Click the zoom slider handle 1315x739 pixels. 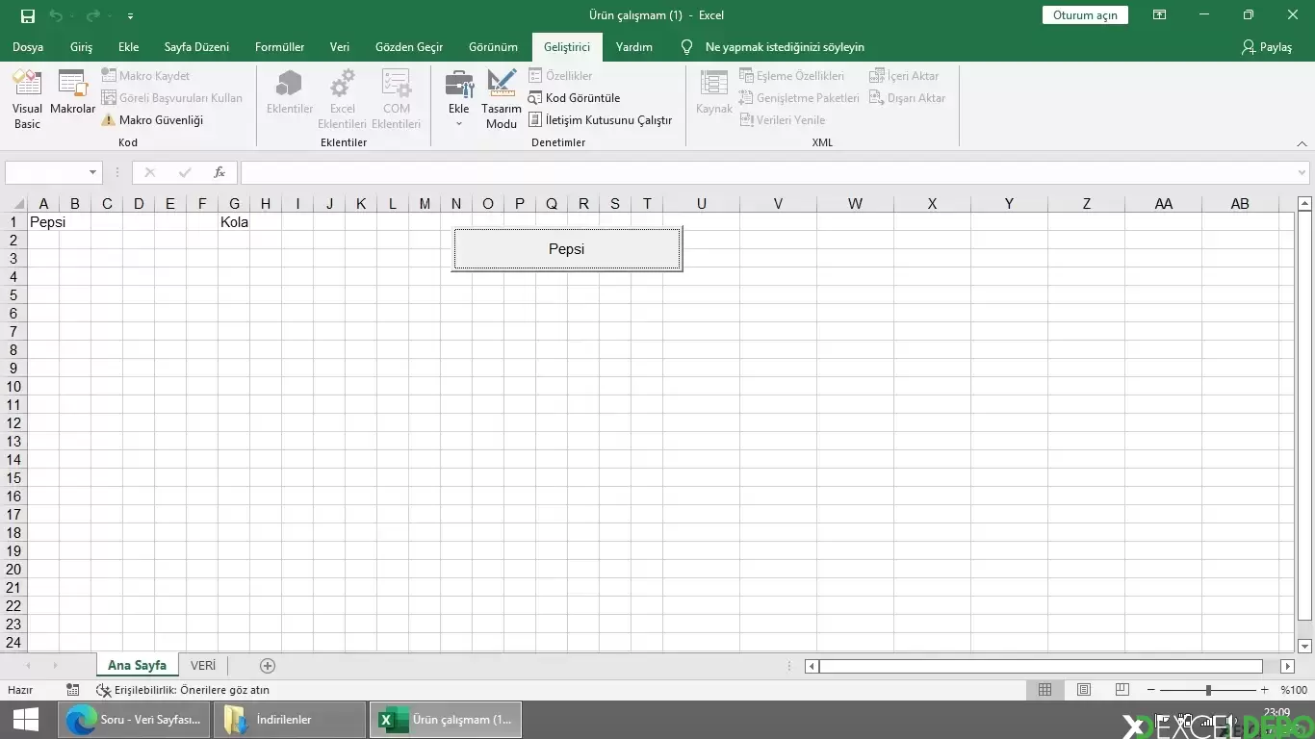[x=1208, y=690]
